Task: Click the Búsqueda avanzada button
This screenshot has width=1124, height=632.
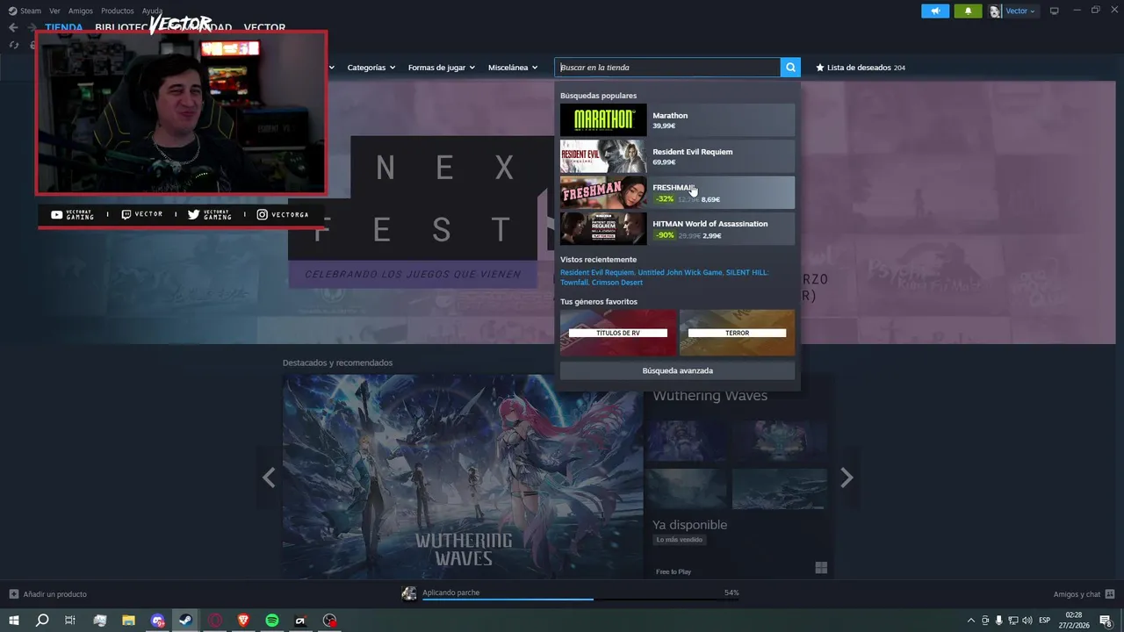Action: click(677, 370)
